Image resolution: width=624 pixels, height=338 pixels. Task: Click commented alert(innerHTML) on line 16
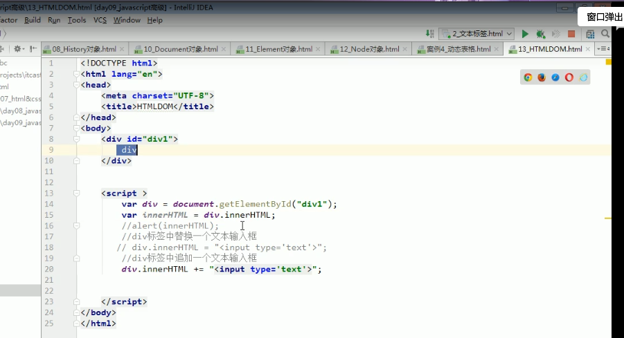point(170,225)
